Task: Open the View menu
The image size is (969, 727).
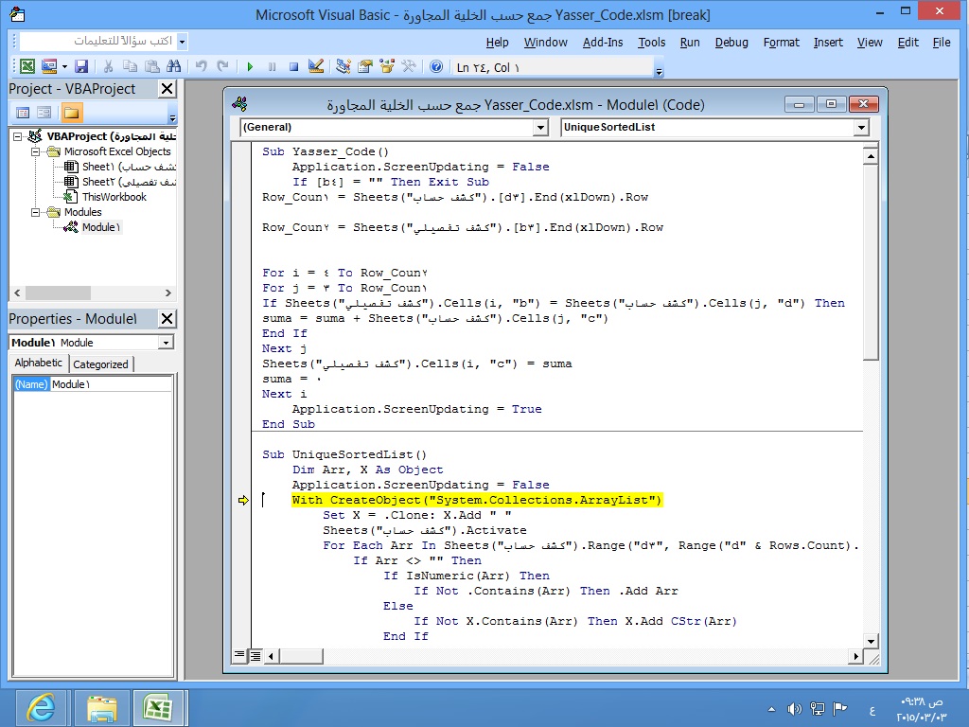Action: [x=870, y=42]
